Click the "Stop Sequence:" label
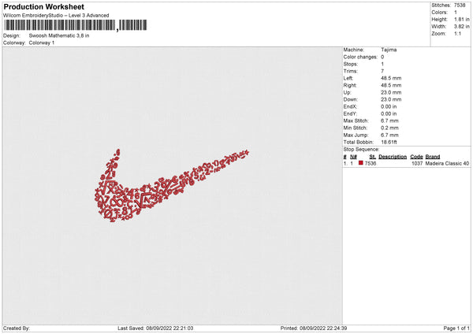The image size is (473, 334). tap(361, 150)
